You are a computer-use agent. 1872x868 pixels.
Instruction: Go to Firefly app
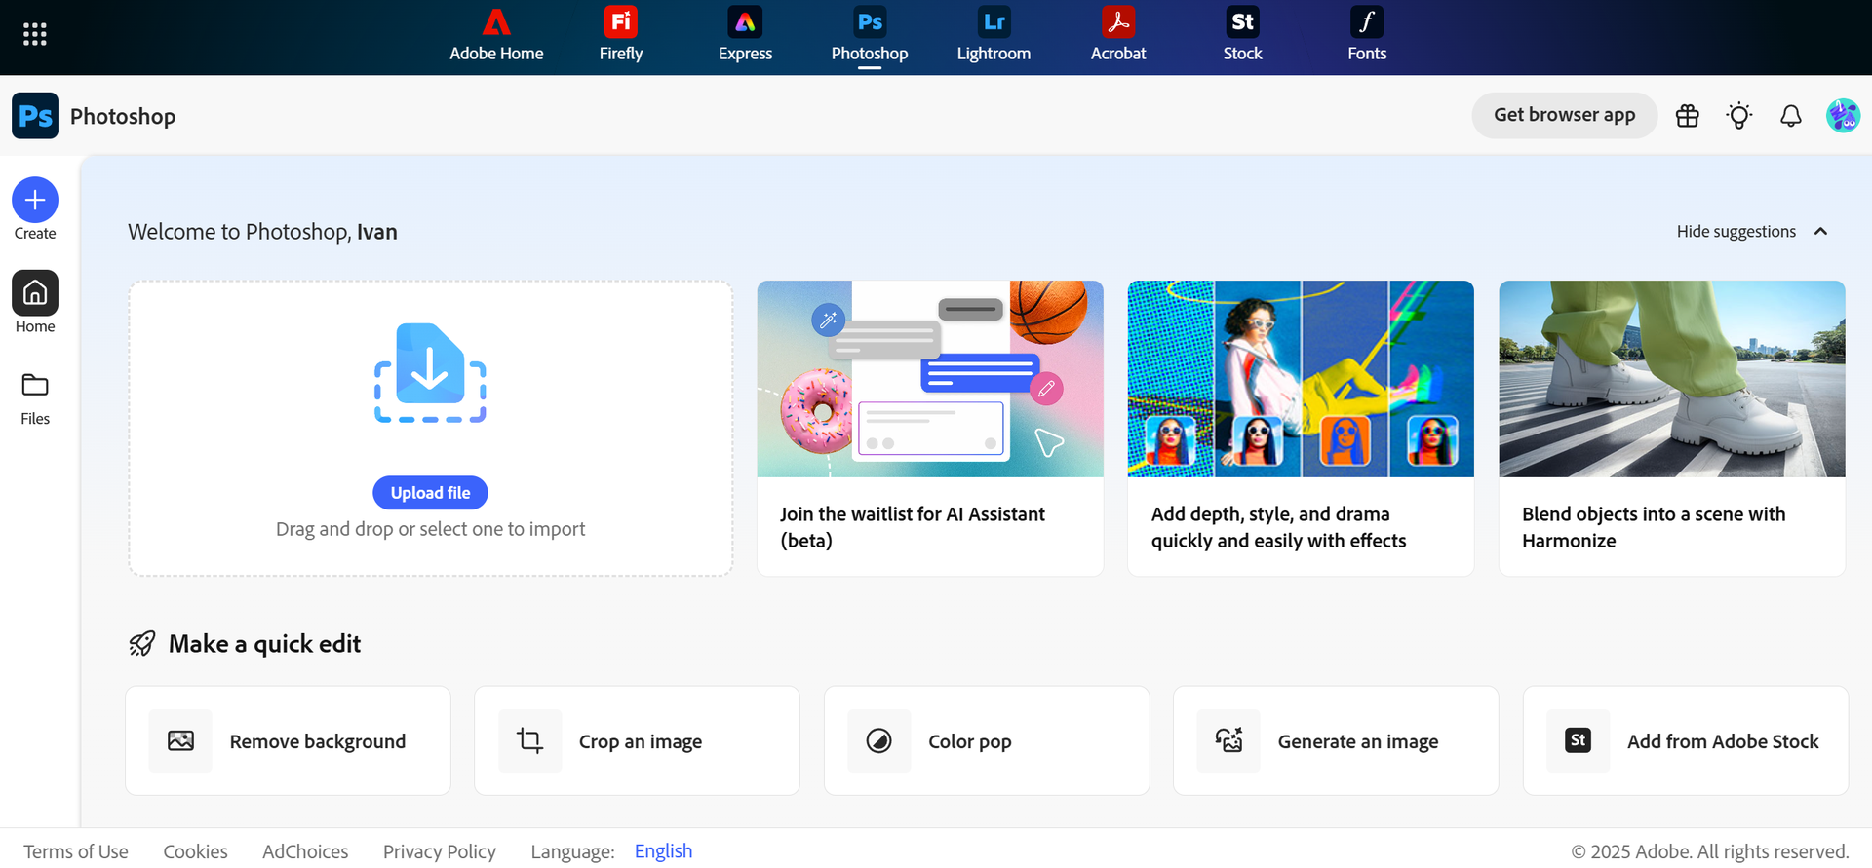[620, 35]
